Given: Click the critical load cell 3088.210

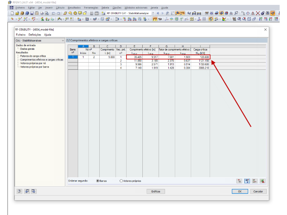Looking at the screenshot, I should [200, 68].
